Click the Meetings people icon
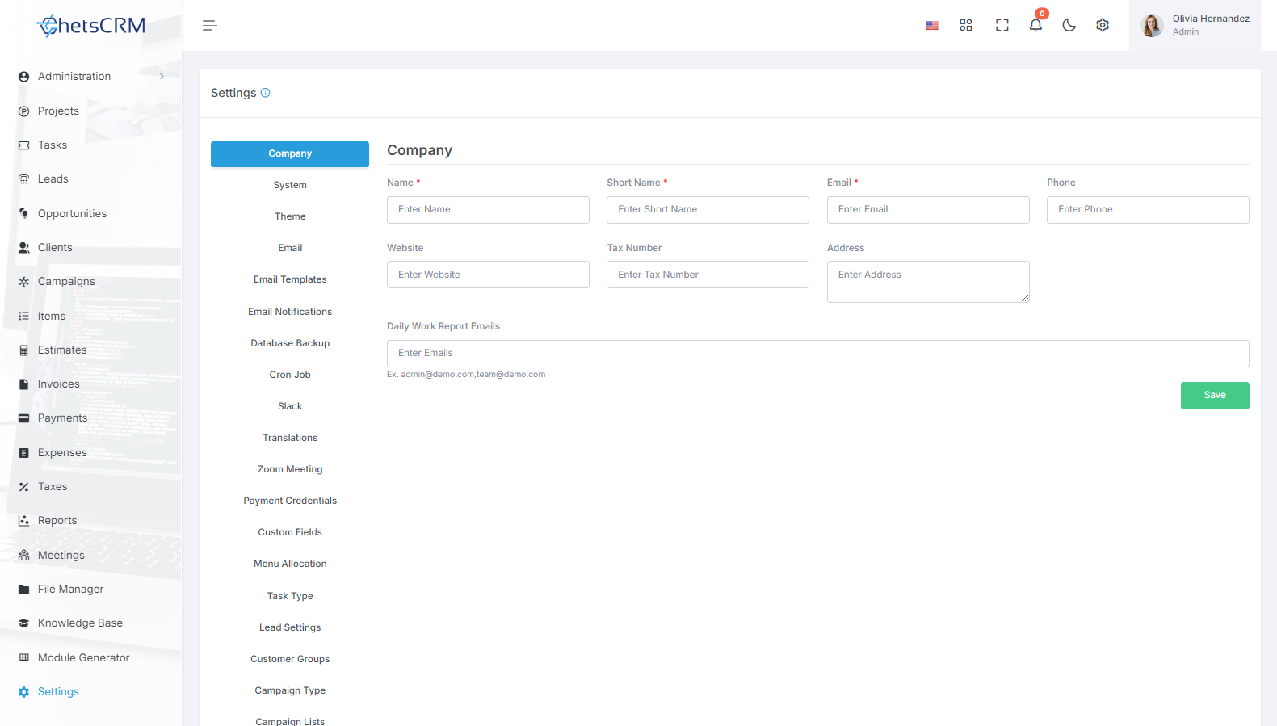 [23, 556]
